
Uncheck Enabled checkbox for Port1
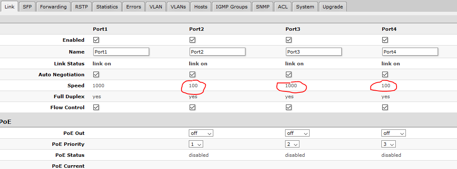(x=96, y=40)
